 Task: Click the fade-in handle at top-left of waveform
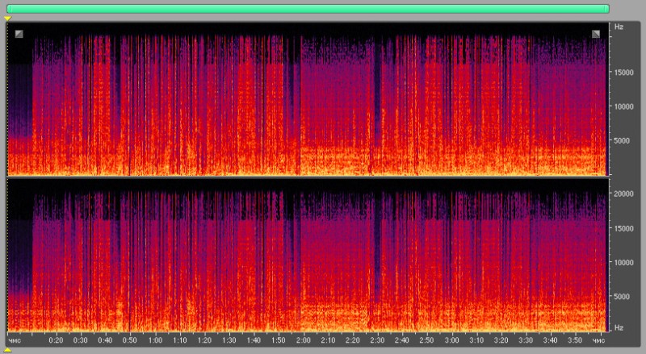pos(19,34)
